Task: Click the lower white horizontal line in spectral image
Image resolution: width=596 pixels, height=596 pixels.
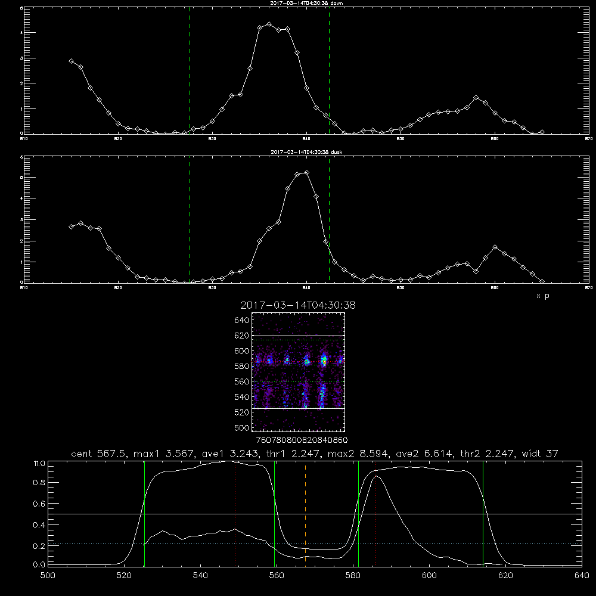Action: pos(299,408)
